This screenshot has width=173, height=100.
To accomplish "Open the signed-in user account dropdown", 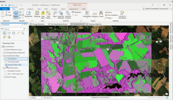I will [156, 9].
